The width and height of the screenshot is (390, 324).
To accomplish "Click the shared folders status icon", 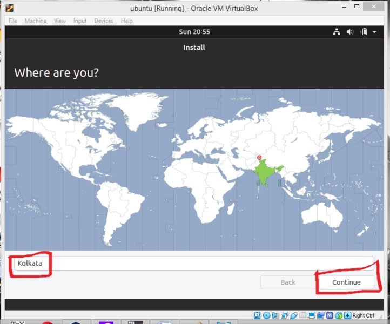I will pos(302,315).
